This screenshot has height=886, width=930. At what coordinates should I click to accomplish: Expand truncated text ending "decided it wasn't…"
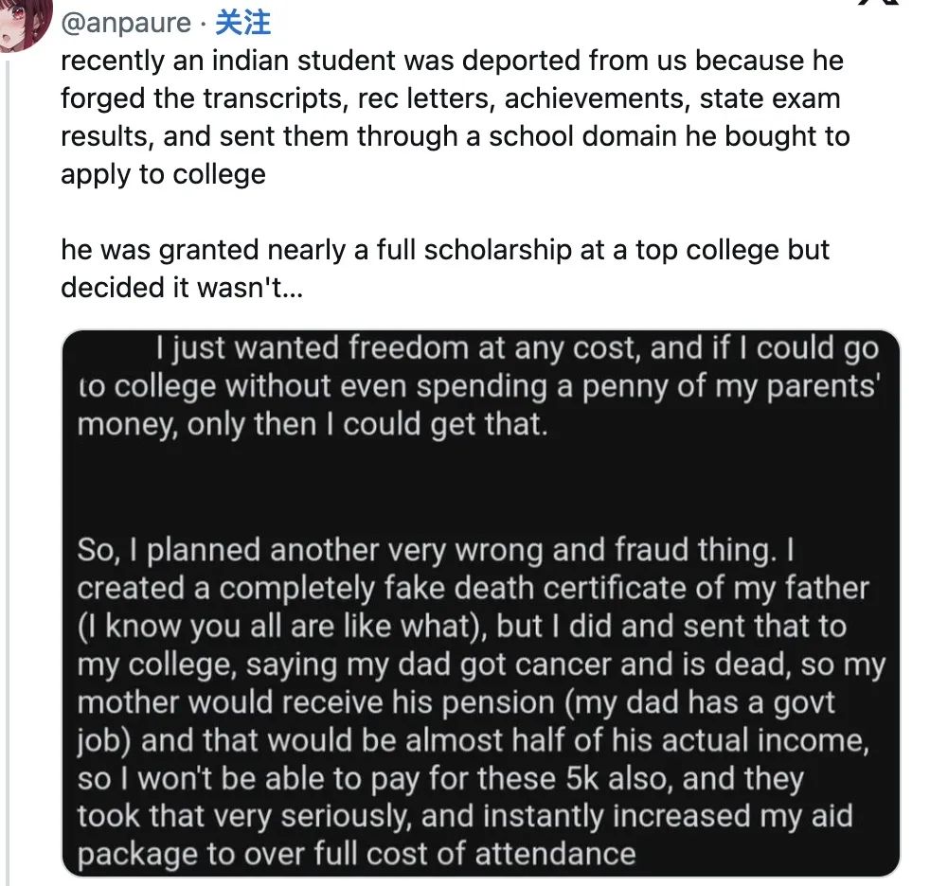[182, 288]
